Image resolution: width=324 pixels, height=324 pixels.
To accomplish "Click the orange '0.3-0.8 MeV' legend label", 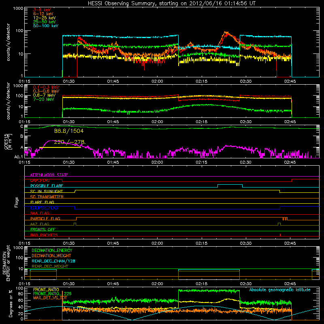I will coord(46,91).
